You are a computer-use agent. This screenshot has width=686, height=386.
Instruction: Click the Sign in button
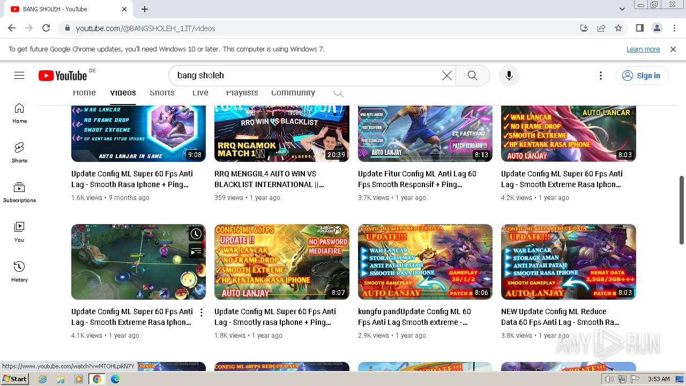pos(642,76)
